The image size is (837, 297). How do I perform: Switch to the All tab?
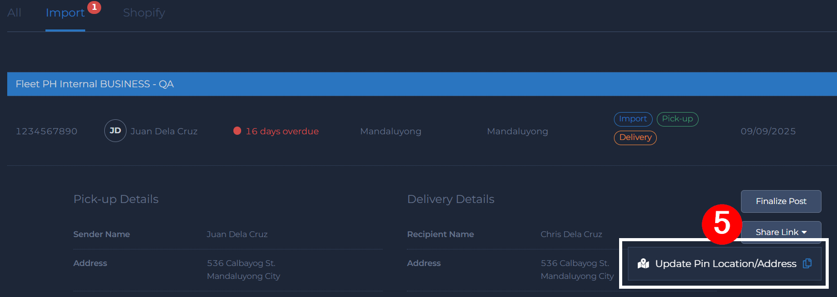pos(14,12)
